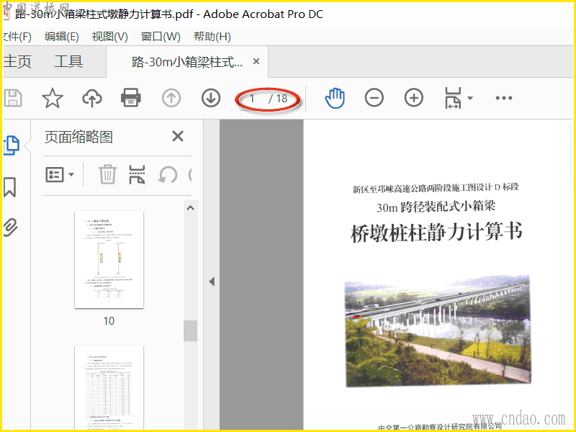This screenshot has height=432, width=576.
Task: Rotate pages counterclockwise icon
Action: [168, 174]
